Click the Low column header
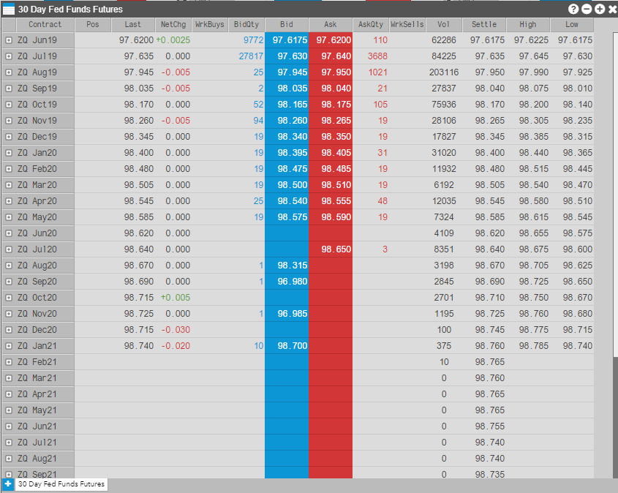 tap(571, 24)
